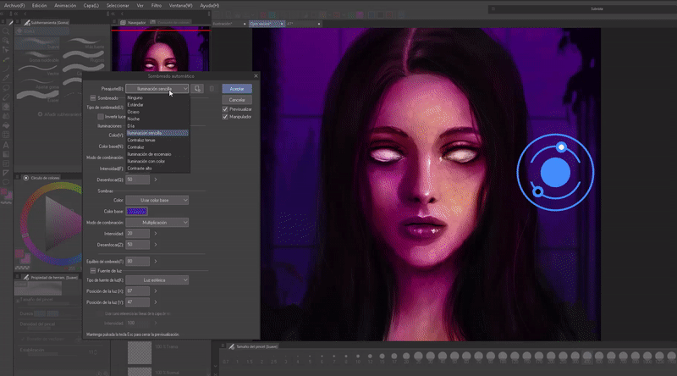677x376 pixels.
Task: Click the Aceptar button
Action: coord(237,88)
